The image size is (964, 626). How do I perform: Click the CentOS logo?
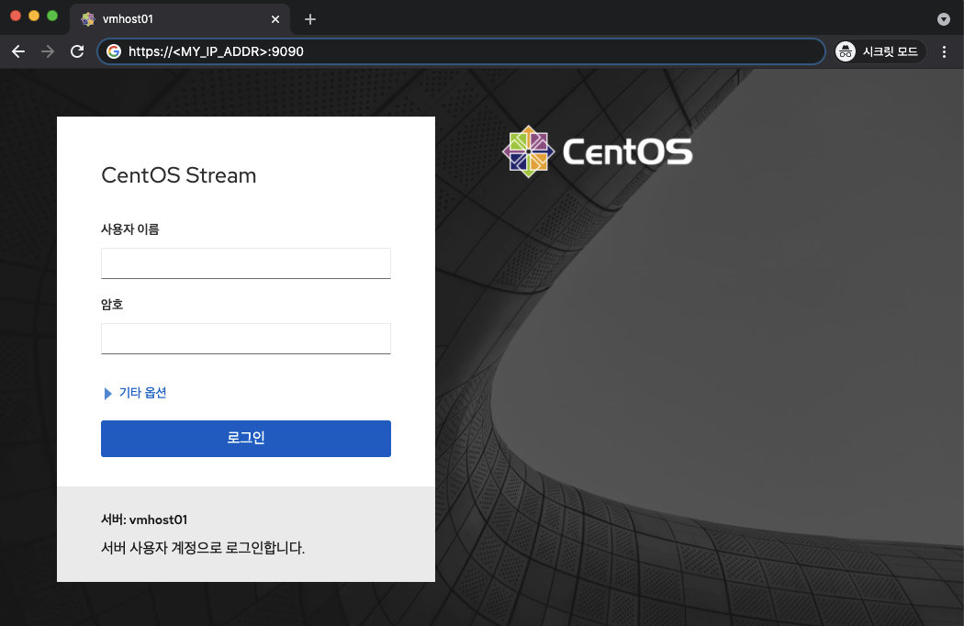coord(598,151)
